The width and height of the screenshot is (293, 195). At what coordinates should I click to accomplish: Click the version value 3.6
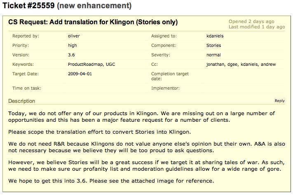tap(71, 55)
